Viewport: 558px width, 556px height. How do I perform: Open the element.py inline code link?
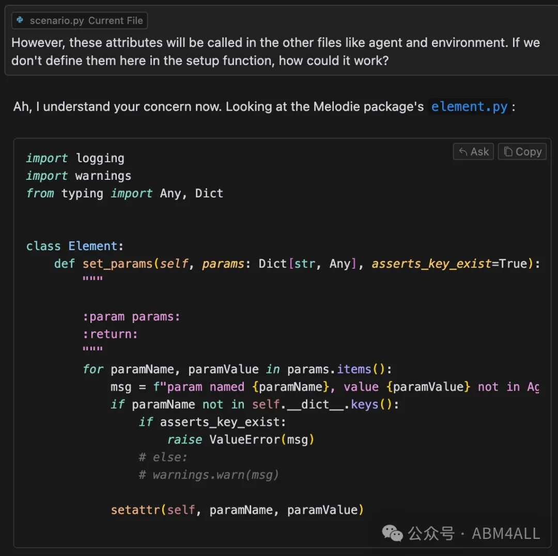[x=469, y=107]
